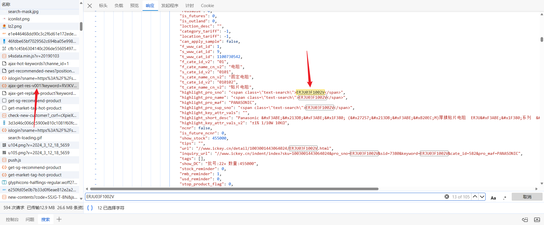Clear the search box with the X icon
The width and height of the screenshot is (544, 225).
(447, 197)
